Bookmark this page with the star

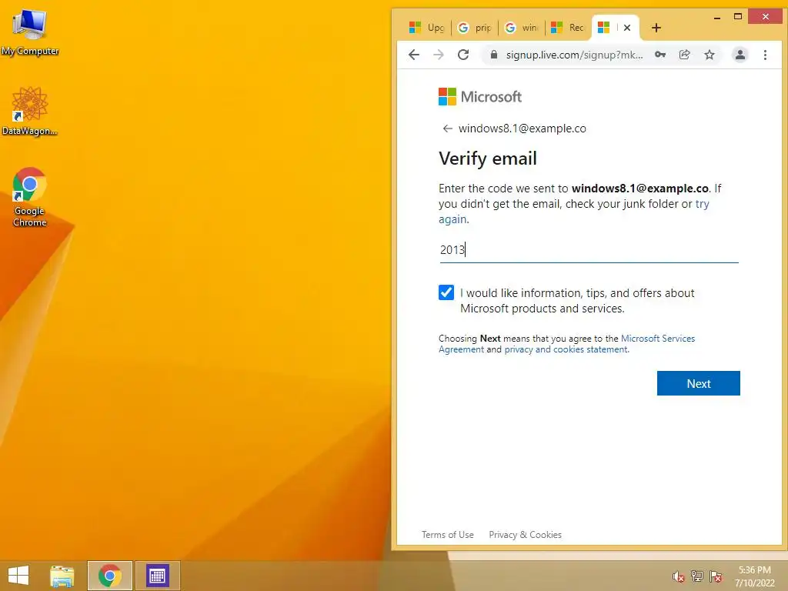(709, 55)
